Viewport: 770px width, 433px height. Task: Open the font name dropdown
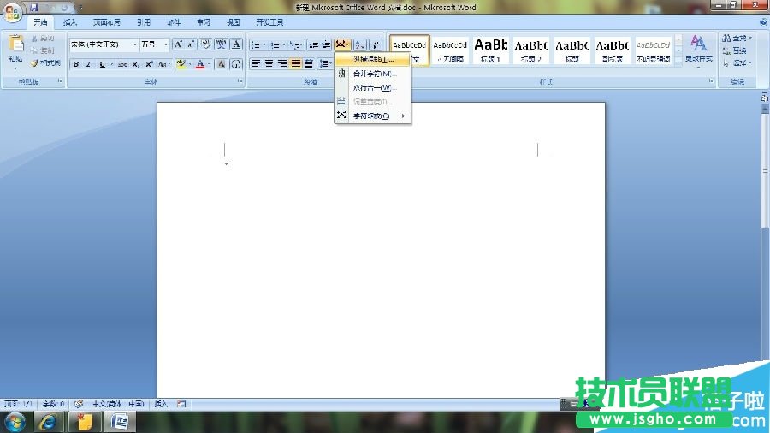(x=134, y=44)
